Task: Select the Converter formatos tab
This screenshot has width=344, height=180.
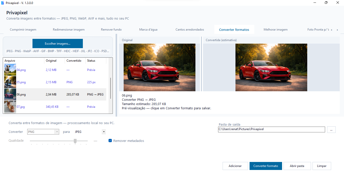Action: pyautogui.click(x=234, y=30)
